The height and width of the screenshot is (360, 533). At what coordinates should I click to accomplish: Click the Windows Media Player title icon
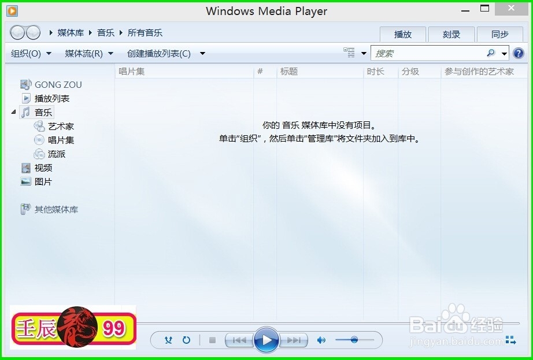12,11
